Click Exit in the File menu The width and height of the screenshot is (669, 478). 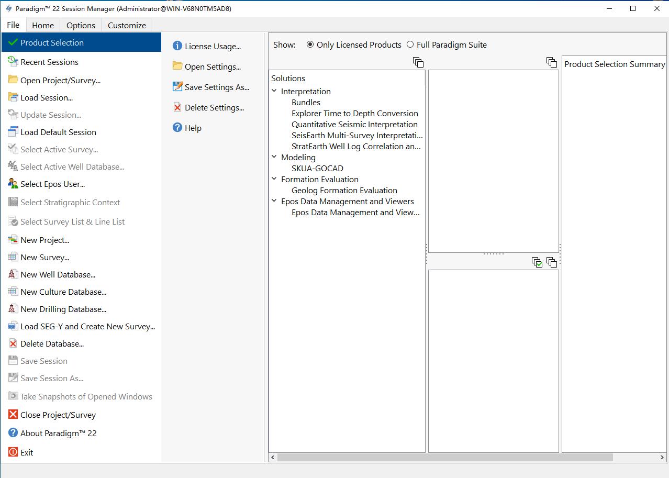pos(82,452)
